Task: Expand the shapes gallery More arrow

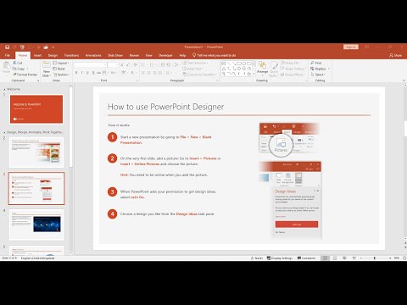Action: (254, 74)
